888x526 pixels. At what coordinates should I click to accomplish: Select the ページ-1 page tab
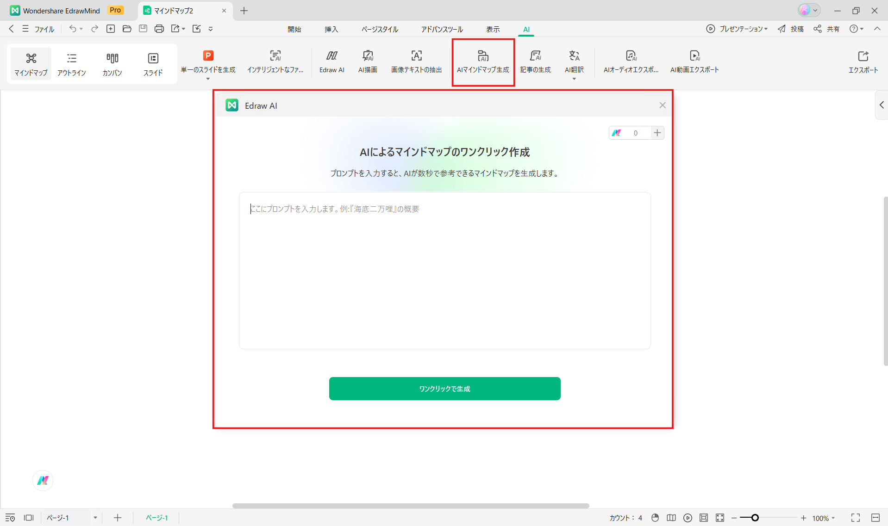pyautogui.click(x=157, y=518)
